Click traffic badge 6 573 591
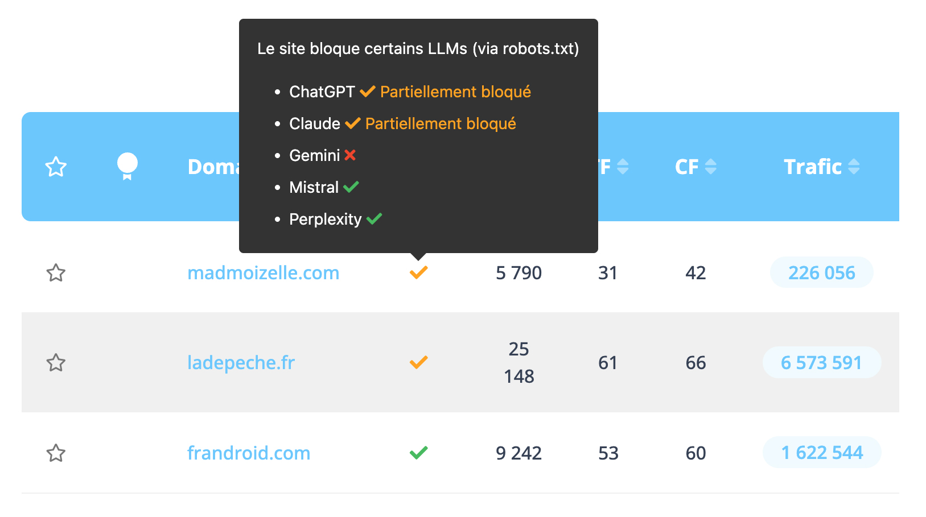This screenshot has width=926, height=517. point(821,363)
